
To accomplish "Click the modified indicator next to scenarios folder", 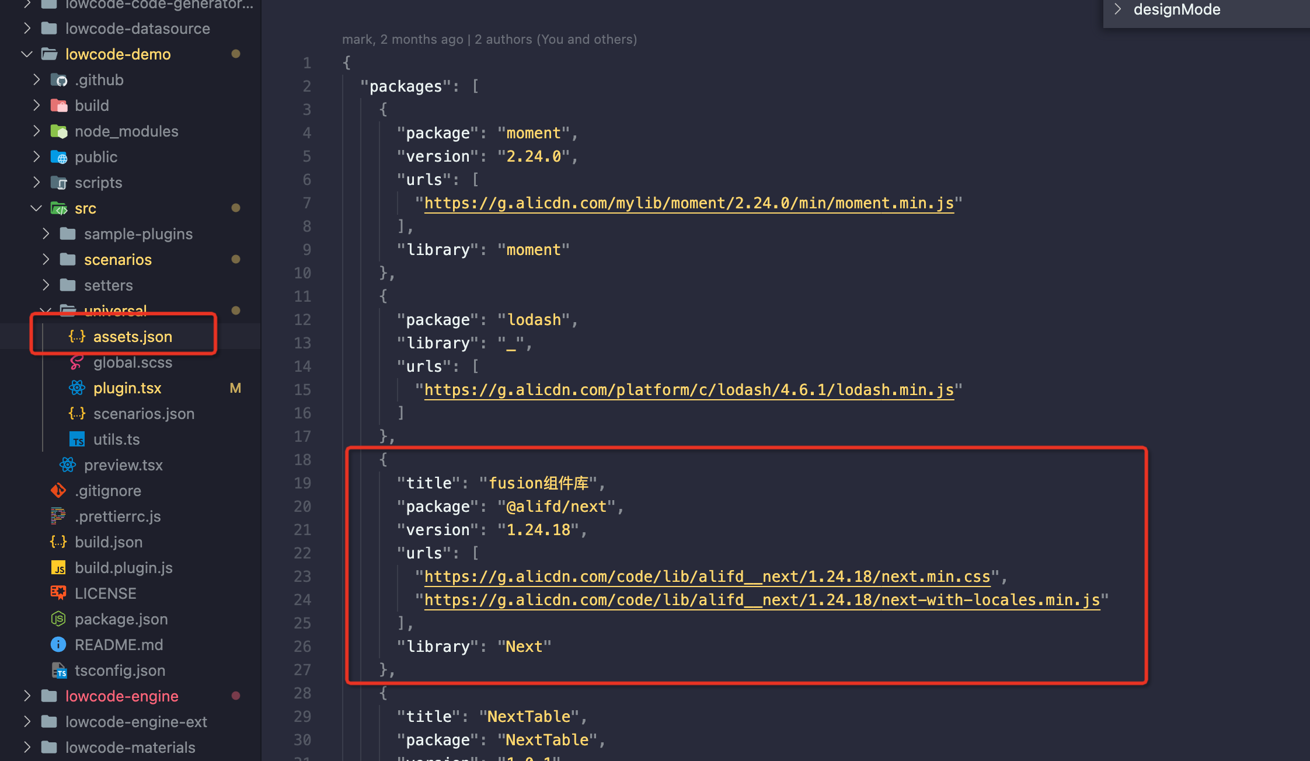I will 236,259.
